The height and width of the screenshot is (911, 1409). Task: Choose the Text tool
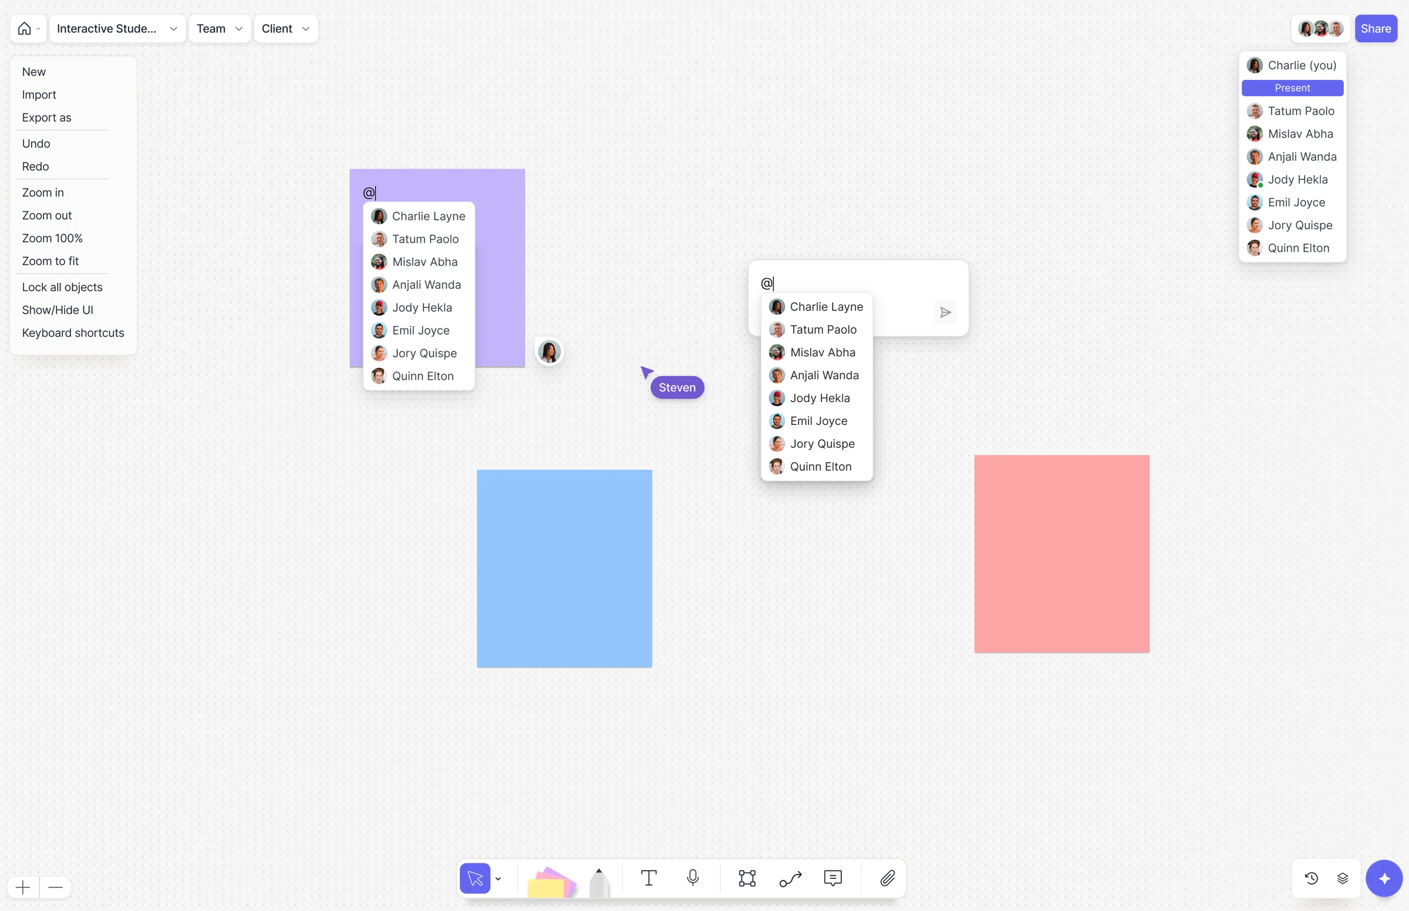(649, 878)
